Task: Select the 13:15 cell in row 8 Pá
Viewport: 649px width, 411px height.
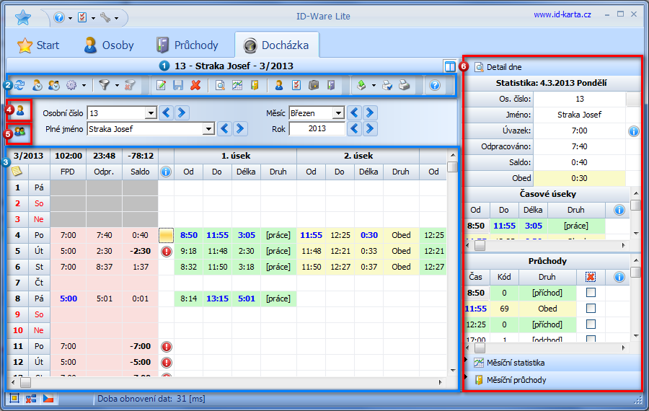Action: tap(217, 299)
